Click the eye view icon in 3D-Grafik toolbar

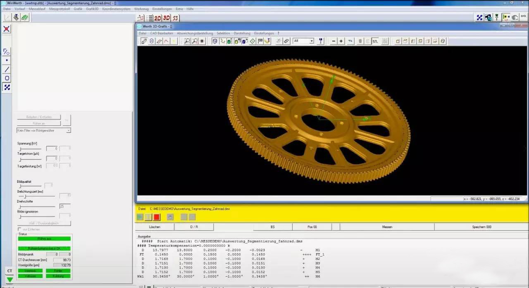pos(203,41)
